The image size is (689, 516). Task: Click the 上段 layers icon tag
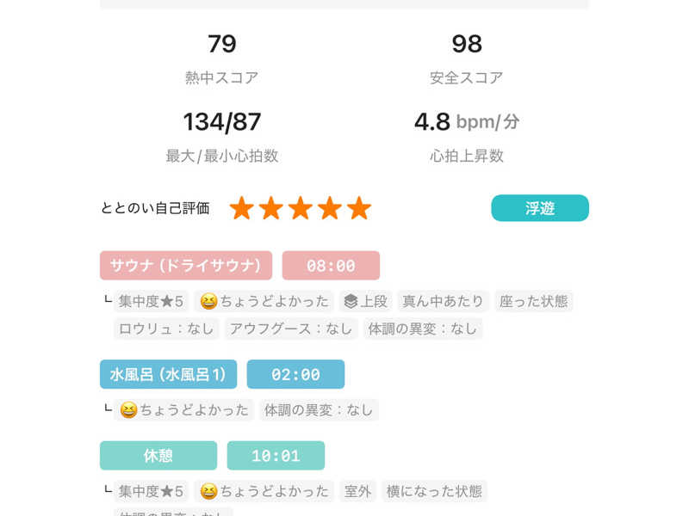point(365,301)
